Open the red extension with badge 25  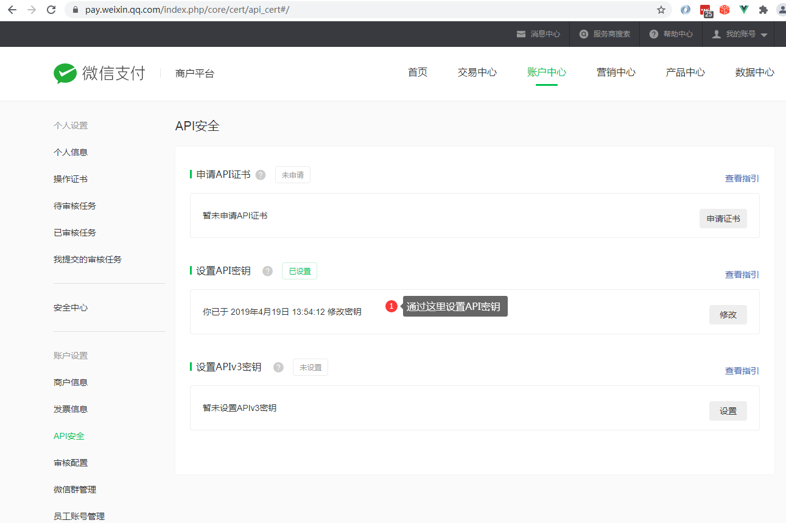706,10
